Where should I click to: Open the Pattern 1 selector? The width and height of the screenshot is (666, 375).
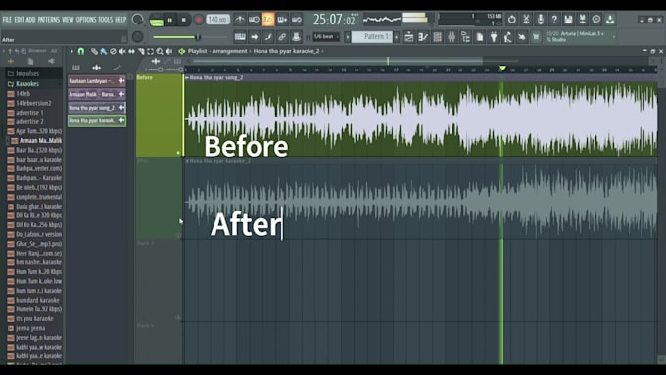(372, 37)
